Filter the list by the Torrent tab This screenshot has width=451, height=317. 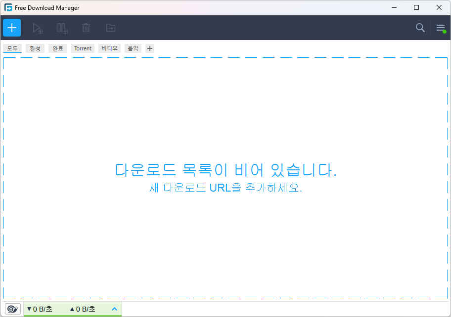pos(83,48)
